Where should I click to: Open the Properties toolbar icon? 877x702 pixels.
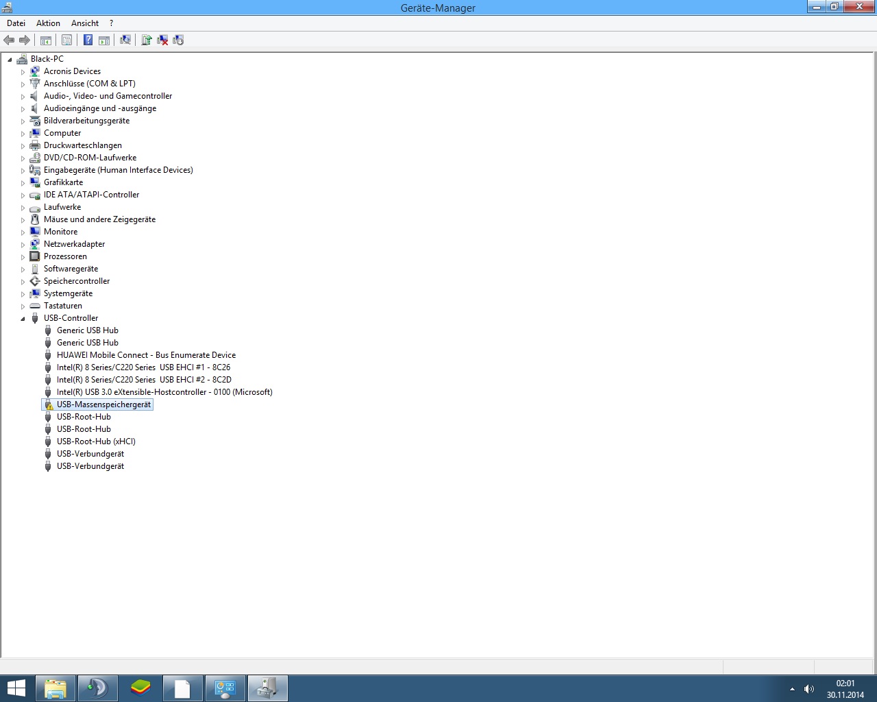(x=66, y=40)
